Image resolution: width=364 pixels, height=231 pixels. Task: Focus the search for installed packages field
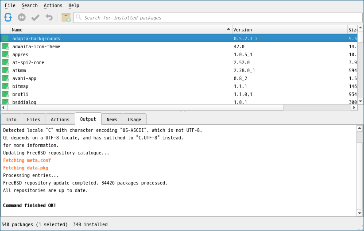pos(218,18)
